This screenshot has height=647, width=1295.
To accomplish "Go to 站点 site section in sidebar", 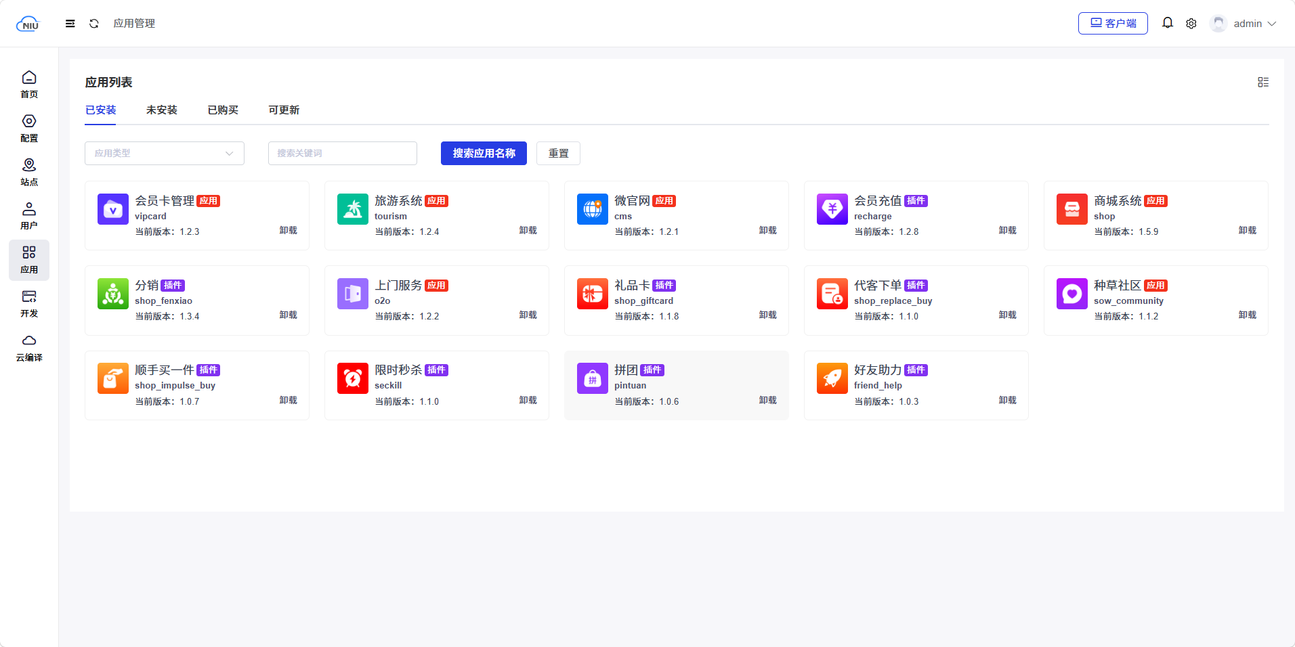I will [x=29, y=172].
